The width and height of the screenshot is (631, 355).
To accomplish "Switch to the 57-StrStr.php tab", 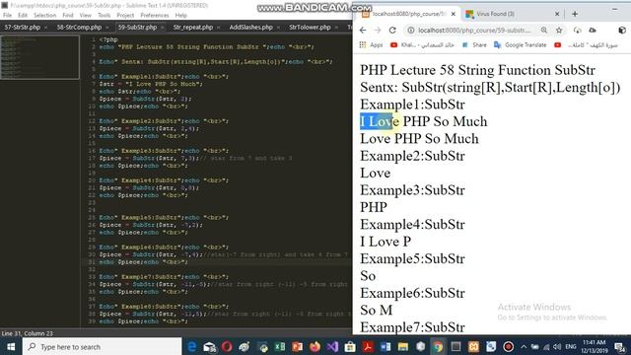I will coord(23,28).
